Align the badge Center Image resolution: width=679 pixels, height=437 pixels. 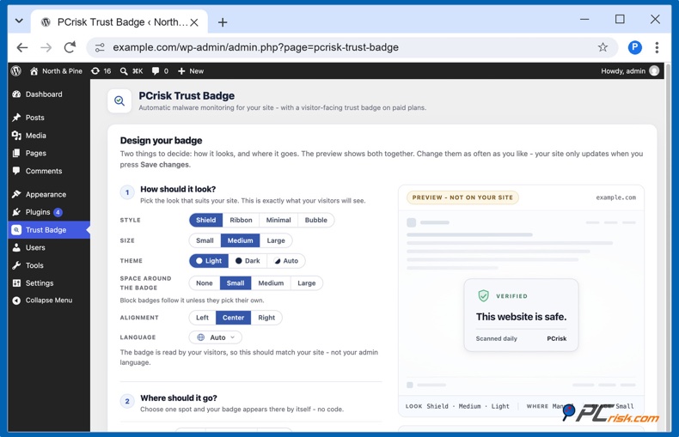(x=234, y=318)
